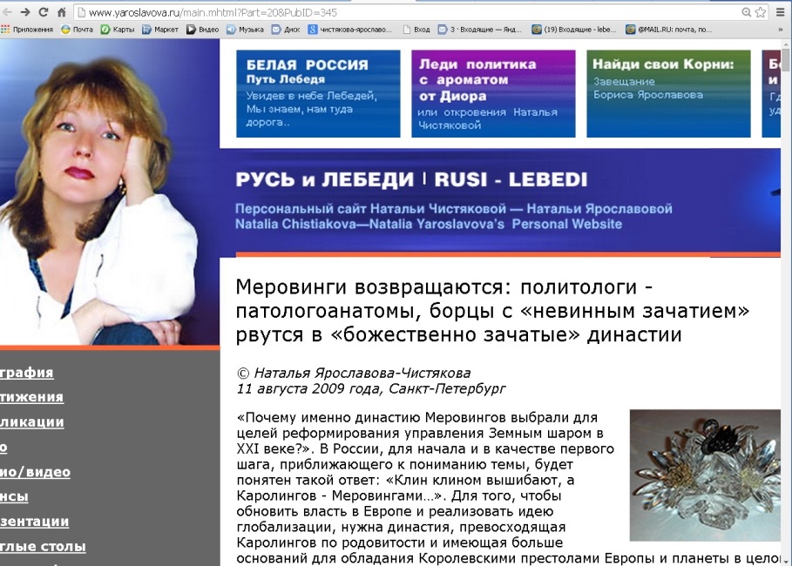Open the @MAIL.RU почта bookmark

coord(669,30)
